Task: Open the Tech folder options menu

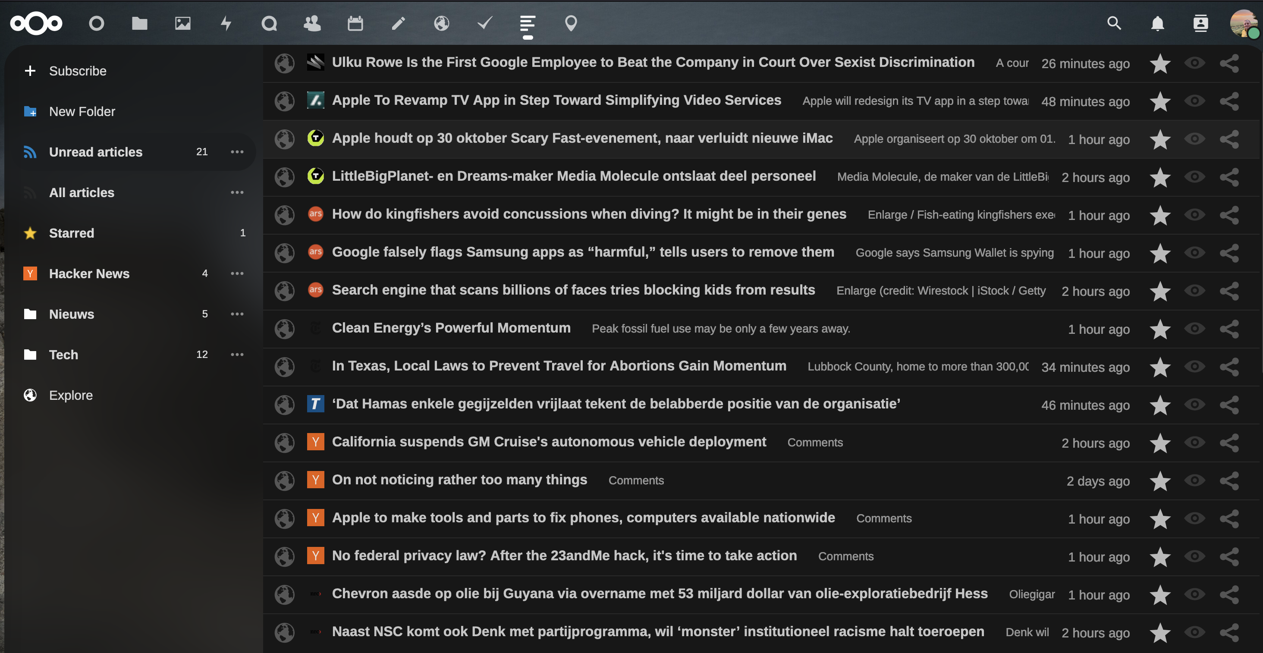Action: [237, 355]
